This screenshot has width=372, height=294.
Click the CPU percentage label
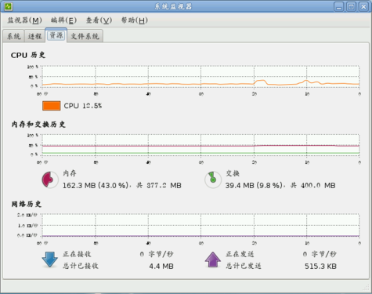click(x=83, y=106)
